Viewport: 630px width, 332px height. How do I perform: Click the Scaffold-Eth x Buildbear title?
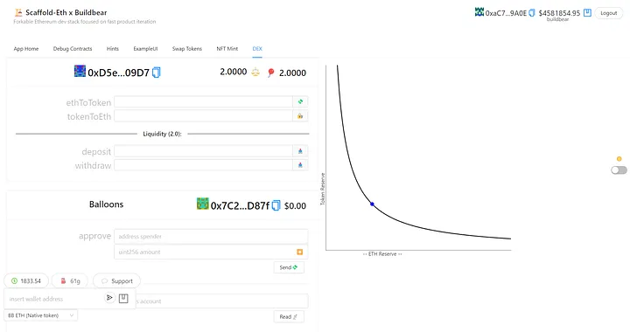point(66,12)
